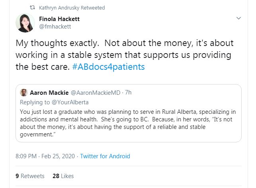The width and height of the screenshot is (256, 188).
Task: View the 9 Retweets list
Action: [x=30, y=176]
